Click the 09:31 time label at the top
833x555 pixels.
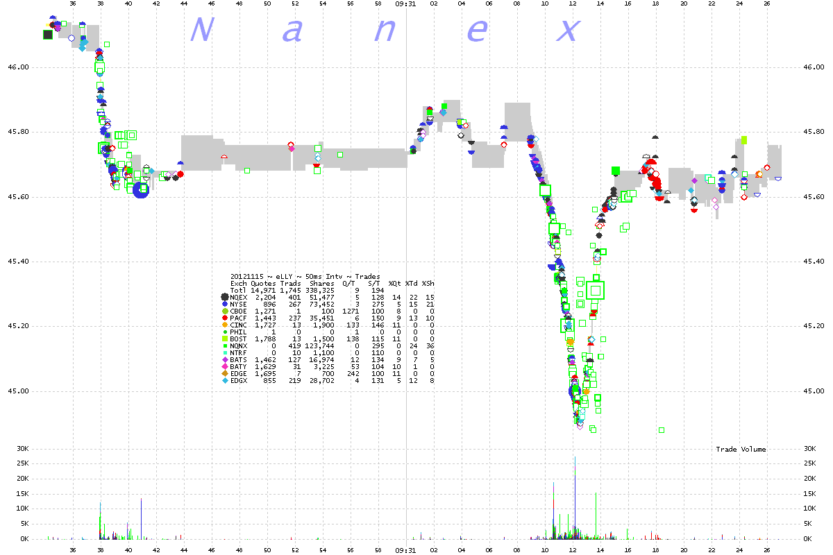coord(405,3)
